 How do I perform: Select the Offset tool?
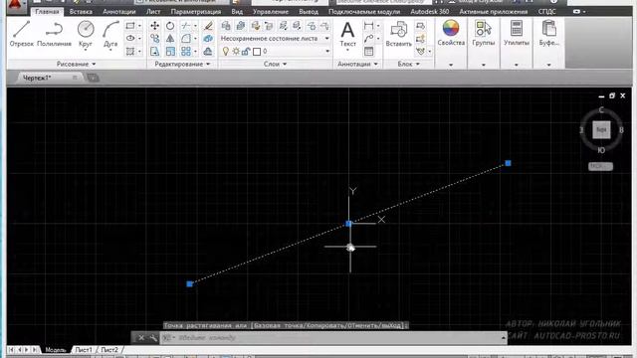click(208, 52)
